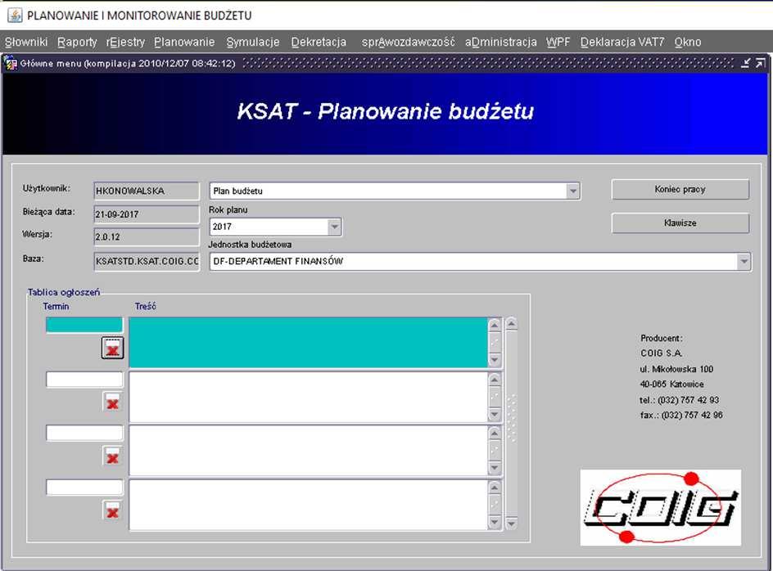Viewport: 773px width, 571px height.
Task: Click the first highlighted Termin field
Action: (84, 325)
